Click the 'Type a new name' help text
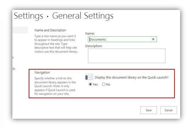Image resolution: width=189 pixels, height=129 pixels. [x=56, y=44]
